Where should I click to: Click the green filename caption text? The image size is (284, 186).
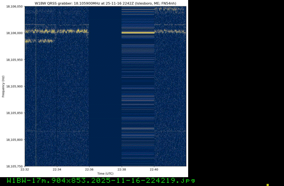coord(101,181)
